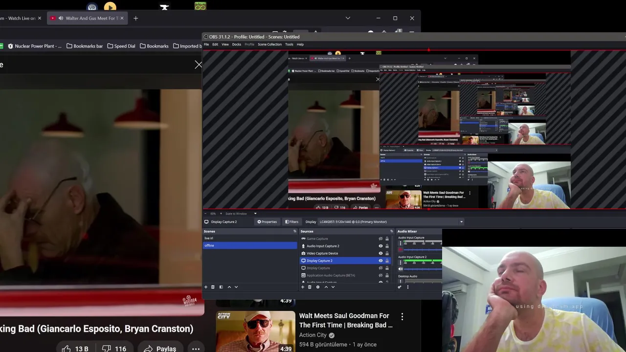Image resolution: width=626 pixels, height=352 pixels.
Task: Mute the Walter And Gus tab audio
Action: tap(61, 18)
